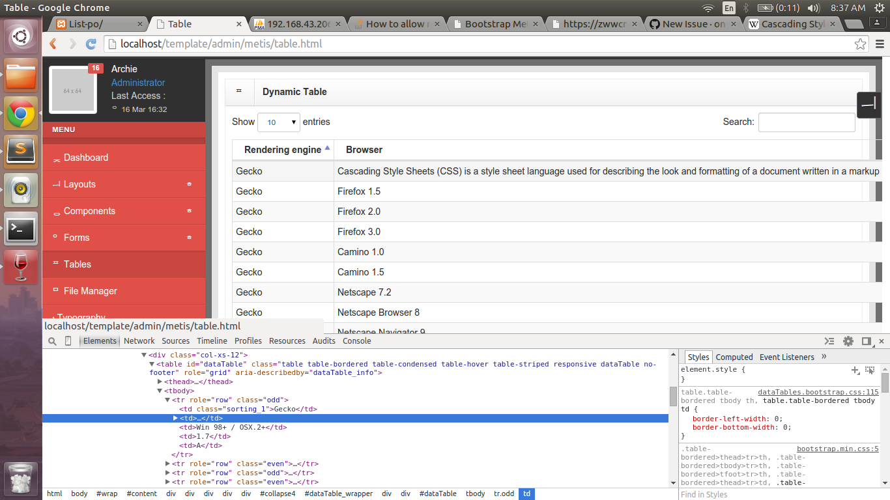Toggle the element state icon in Styles
Viewport: 890px width, 500px height.
[870, 370]
